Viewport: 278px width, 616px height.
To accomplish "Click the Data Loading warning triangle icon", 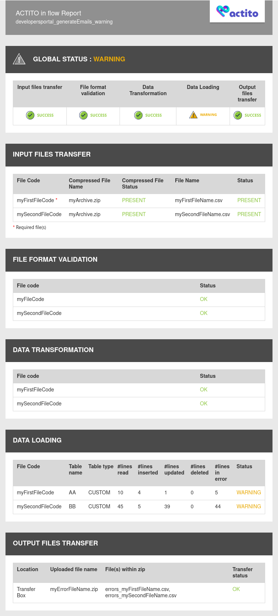I will point(193,115).
